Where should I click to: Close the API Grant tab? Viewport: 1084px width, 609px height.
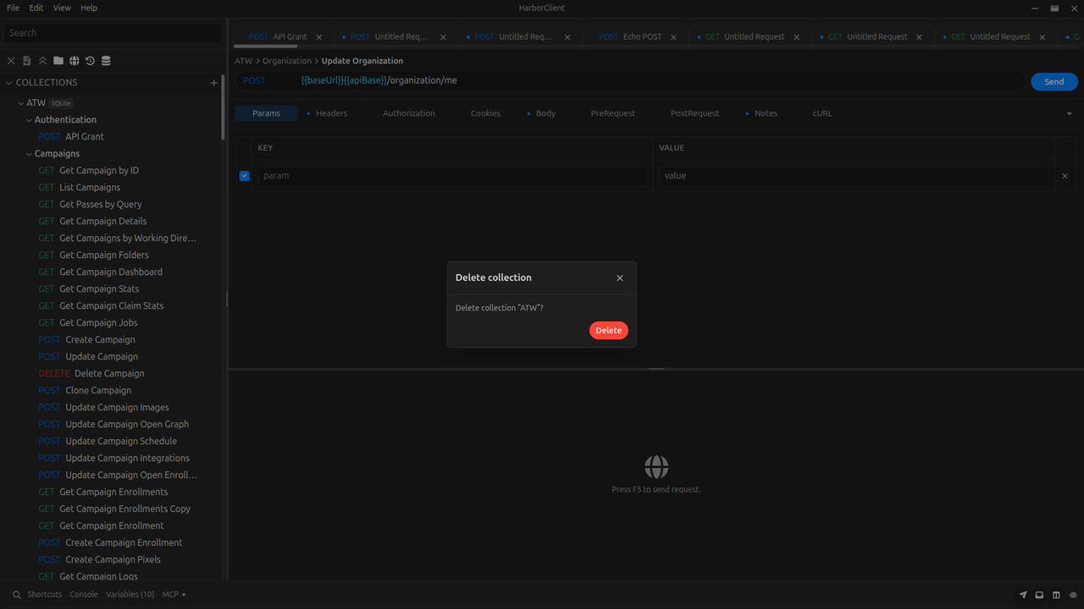[319, 37]
